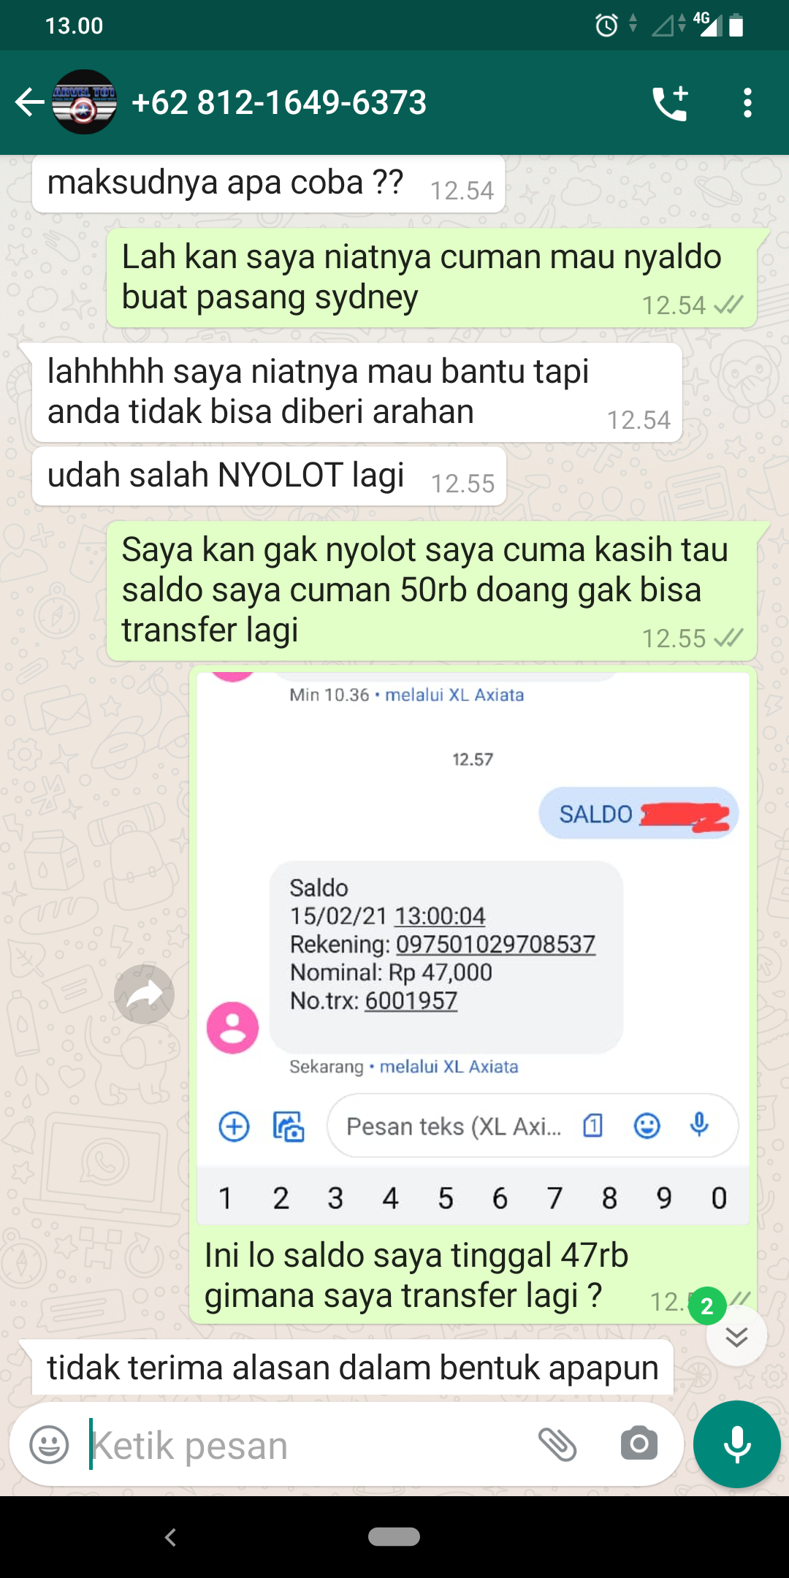Open the emoji picker
789x1578 pixels.
[x=49, y=1444]
